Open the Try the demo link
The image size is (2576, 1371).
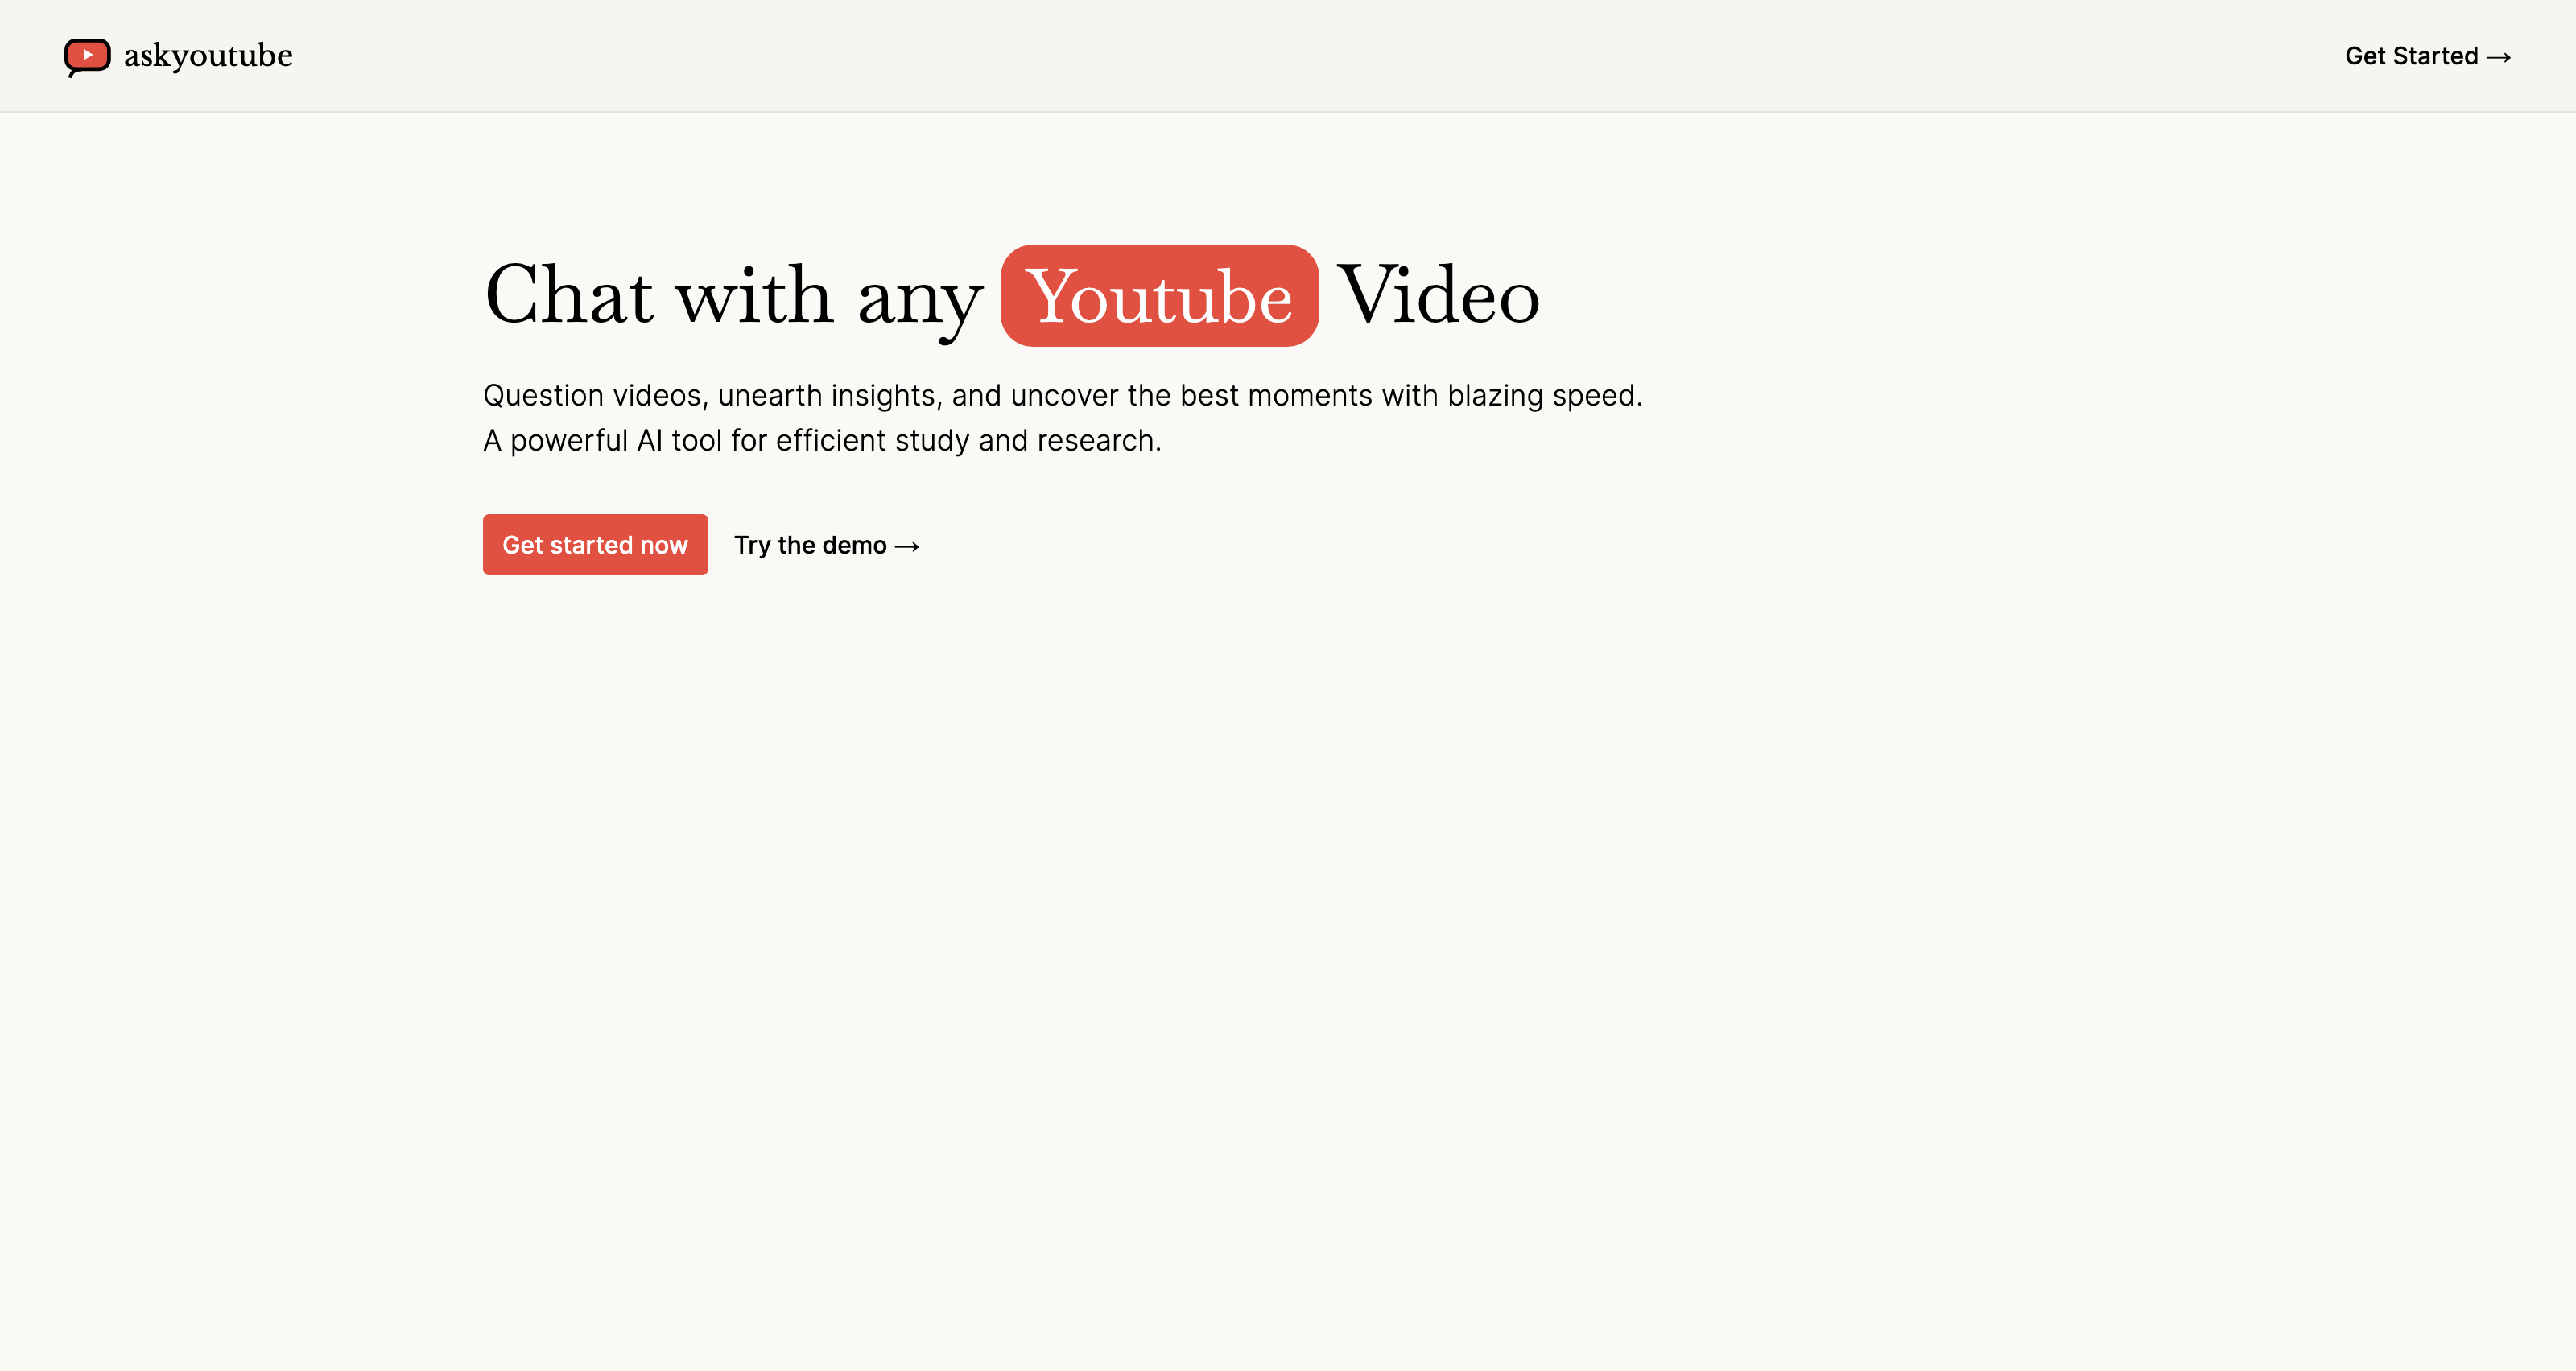[x=826, y=545]
